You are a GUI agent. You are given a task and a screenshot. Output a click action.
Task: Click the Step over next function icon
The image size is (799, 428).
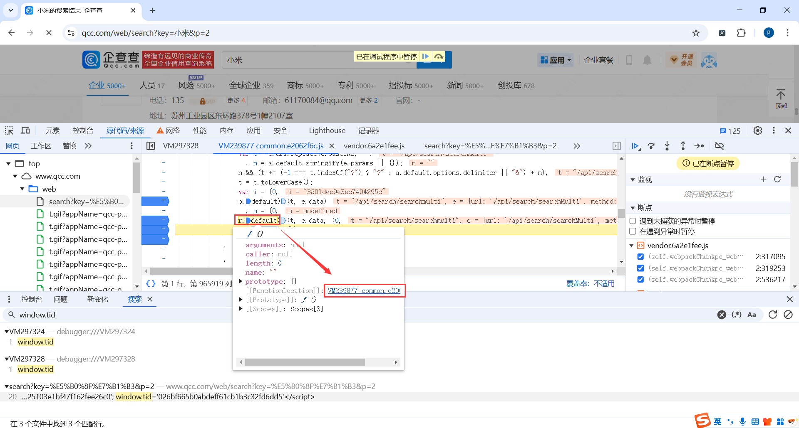pos(651,146)
